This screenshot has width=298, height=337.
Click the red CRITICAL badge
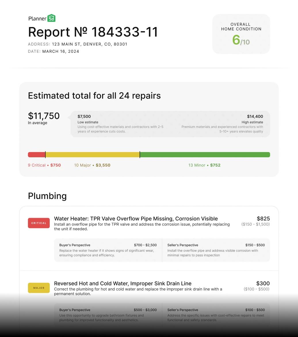coord(39,223)
